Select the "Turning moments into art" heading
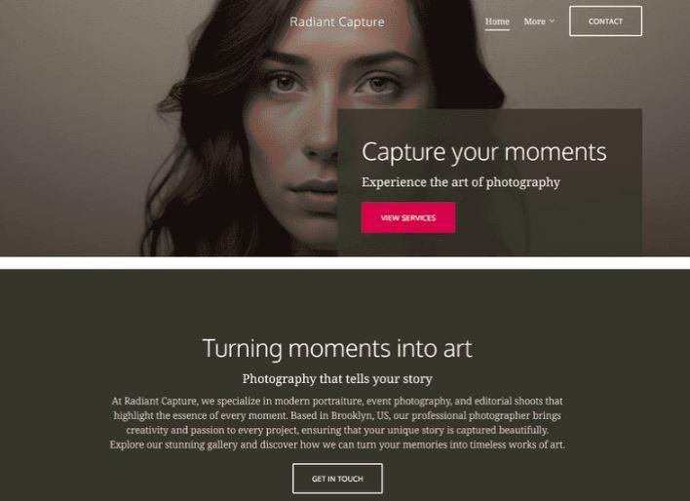The width and height of the screenshot is (690, 501). [x=337, y=348]
